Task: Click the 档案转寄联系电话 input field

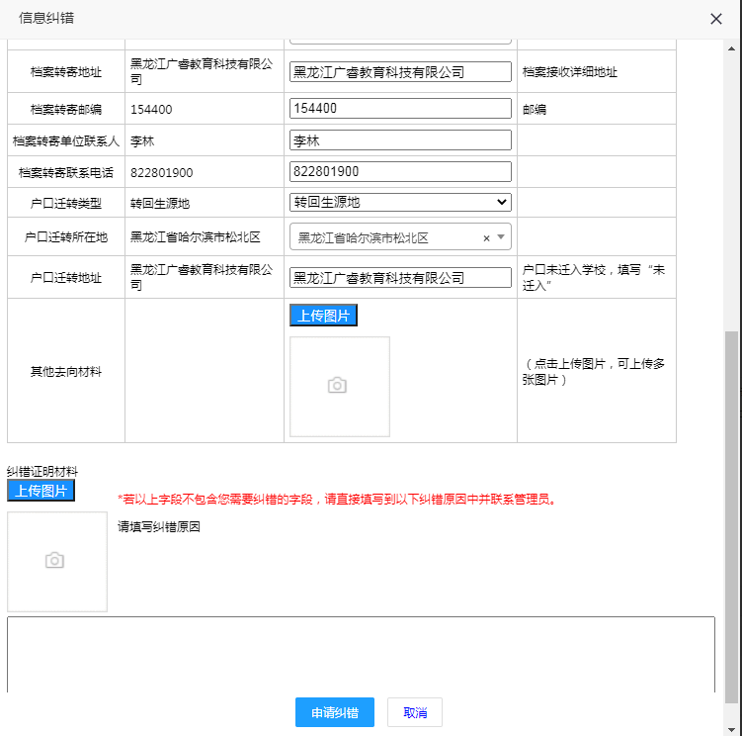Action: tap(400, 172)
